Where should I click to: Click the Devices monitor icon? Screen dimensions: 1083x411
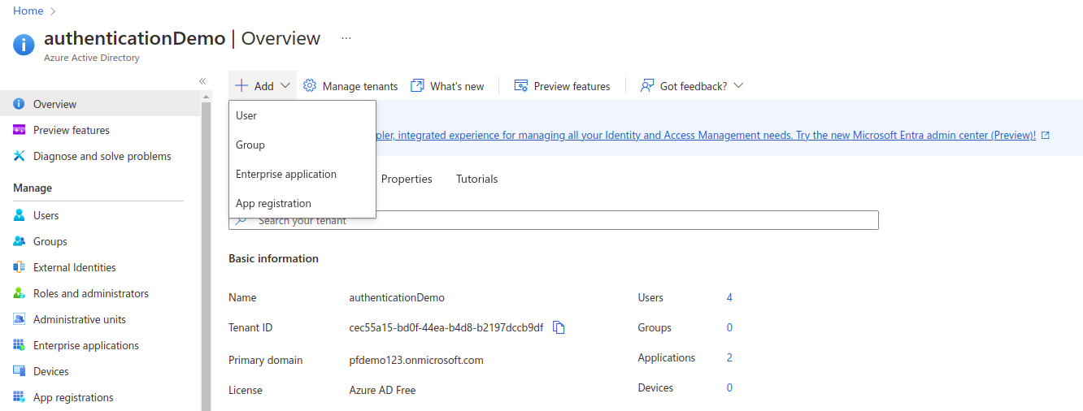pyautogui.click(x=19, y=371)
